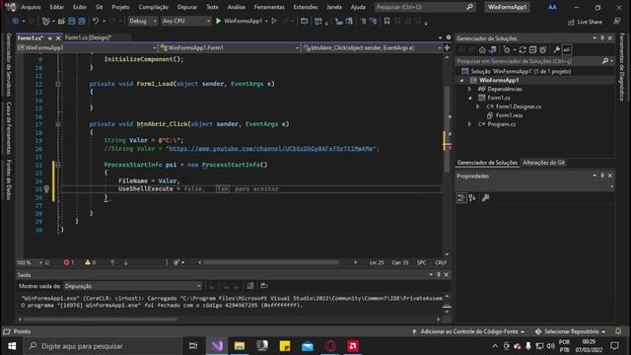
Task: Click Selecionar Repositório in status bar
Action: (x=571, y=331)
